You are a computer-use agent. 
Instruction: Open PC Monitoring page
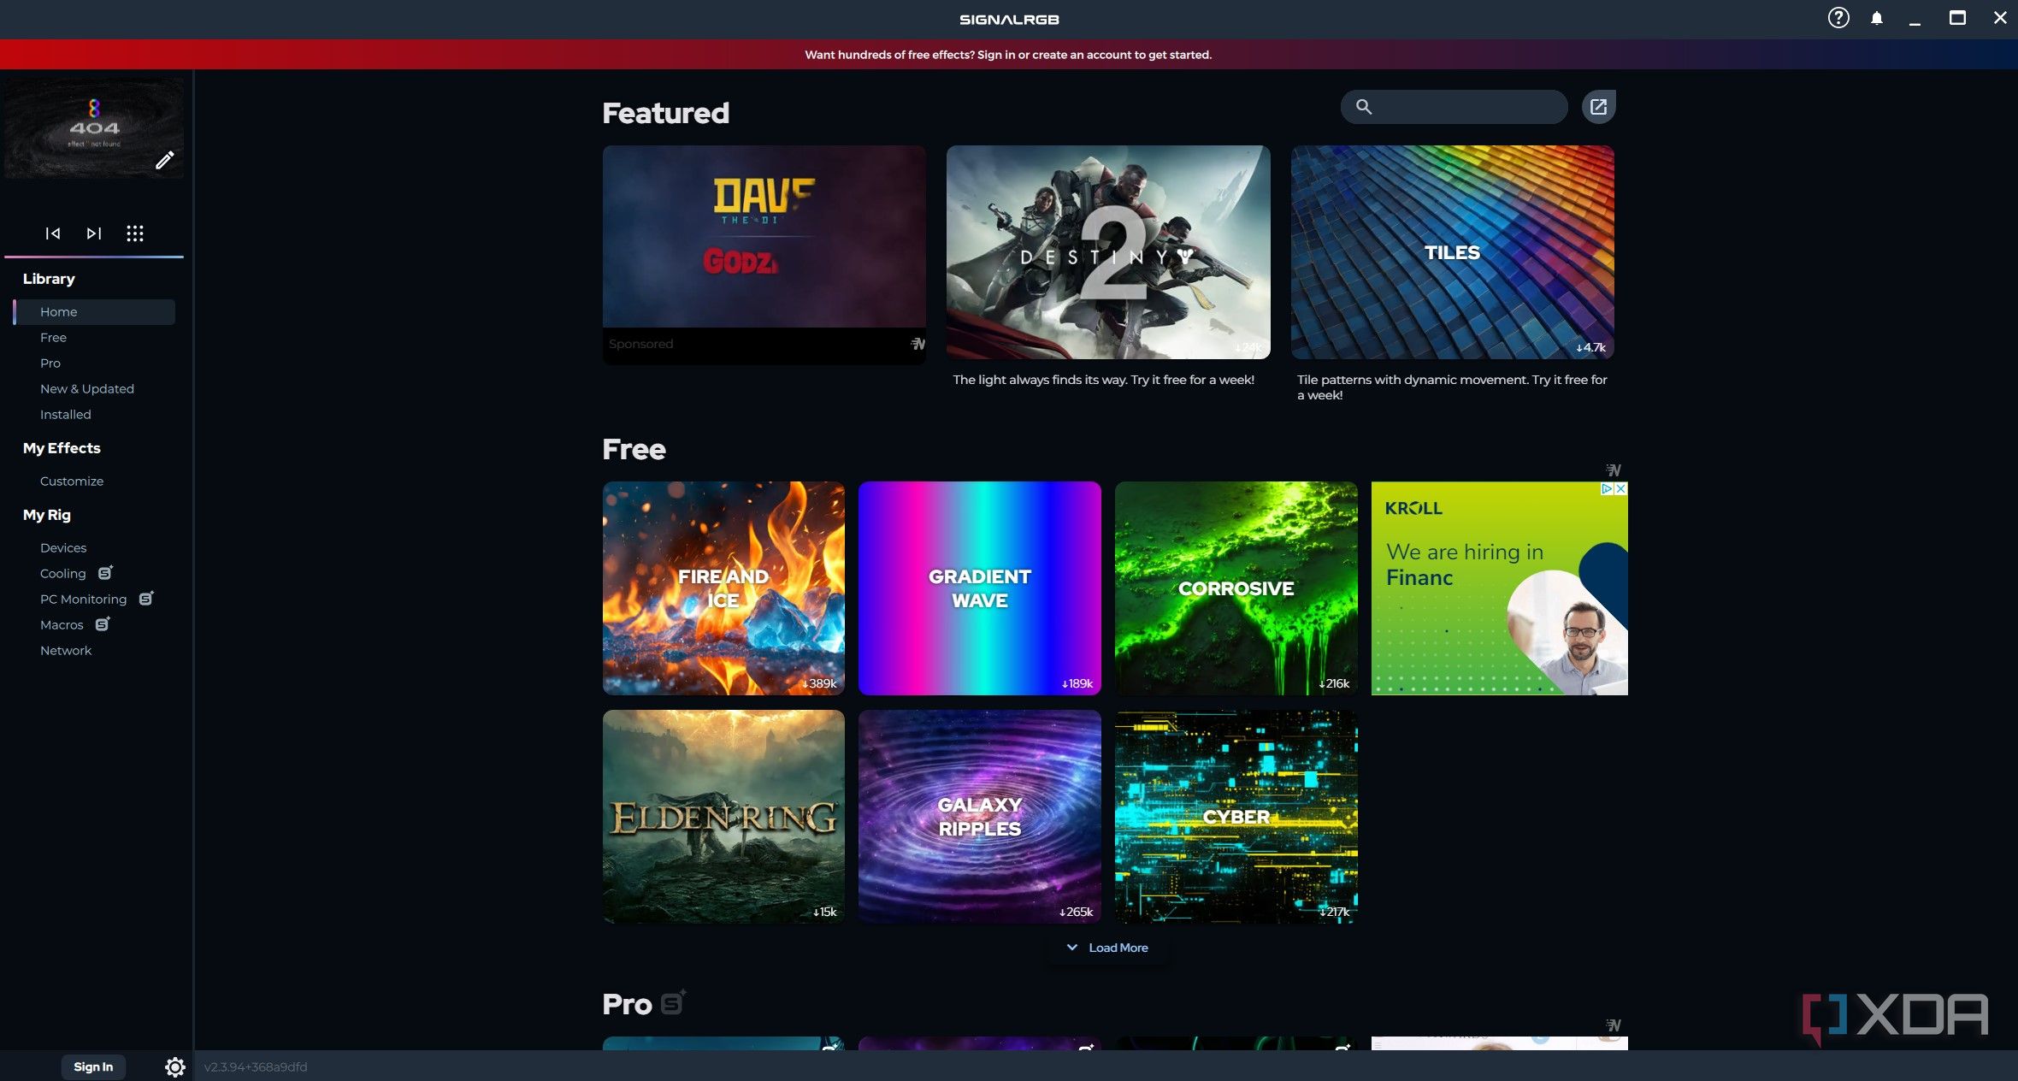(x=83, y=600)
